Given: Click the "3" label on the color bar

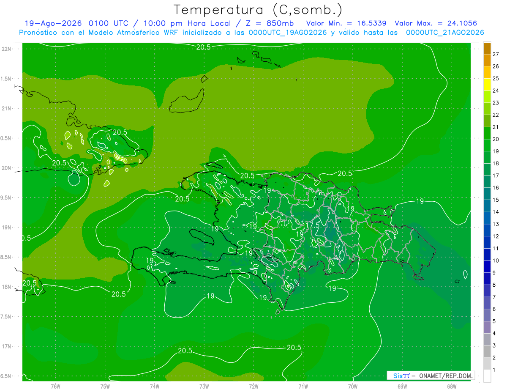Looking at the screenshot, I should tap(494, 345).
